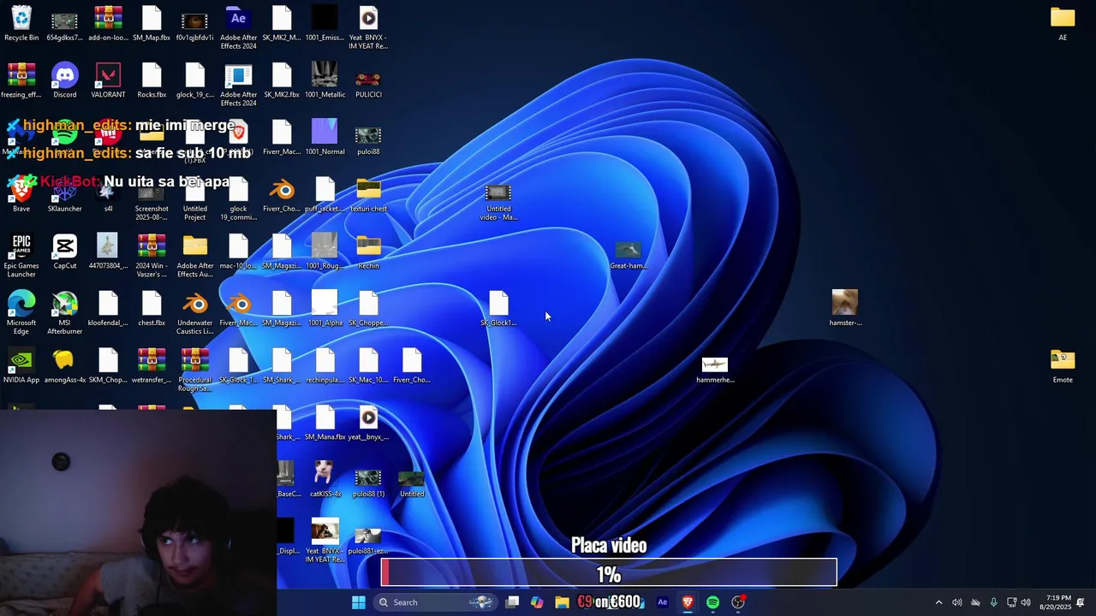Image resolution: width=1096 pixels, height=616 pixels.
Task: Select the SM_Mana.fbx file
Action: click(x=325, y=423)
